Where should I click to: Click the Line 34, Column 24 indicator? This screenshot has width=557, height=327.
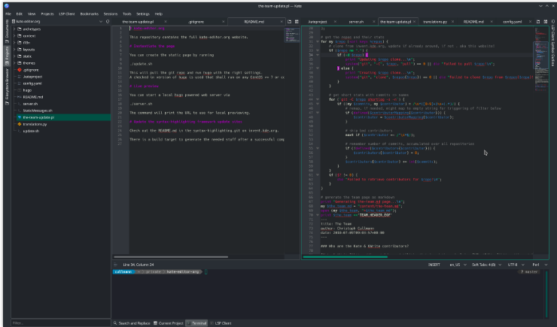pyautogui.click(x=138, y=265)
